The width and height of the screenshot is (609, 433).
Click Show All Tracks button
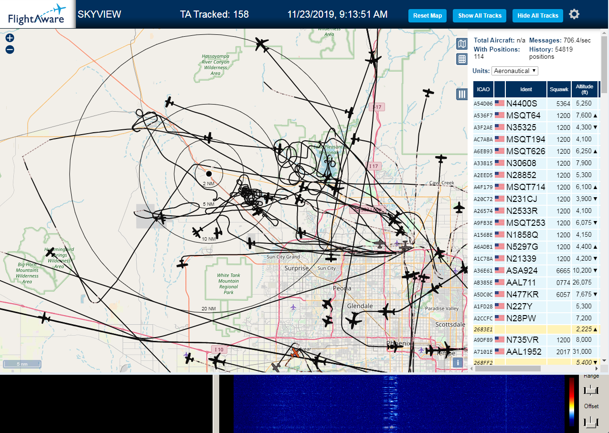(x=480, y=15)
